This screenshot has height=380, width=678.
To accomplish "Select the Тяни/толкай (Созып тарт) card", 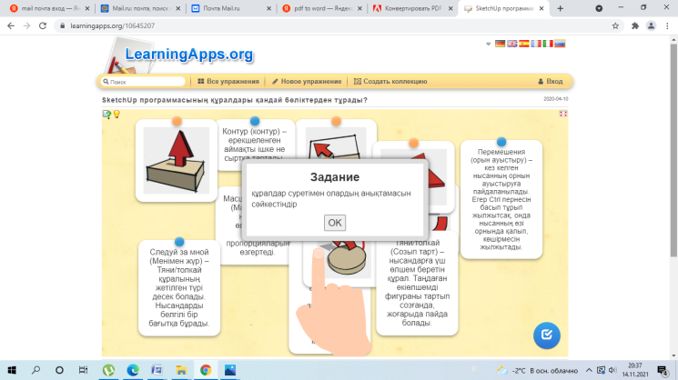I will pos(417,283).
